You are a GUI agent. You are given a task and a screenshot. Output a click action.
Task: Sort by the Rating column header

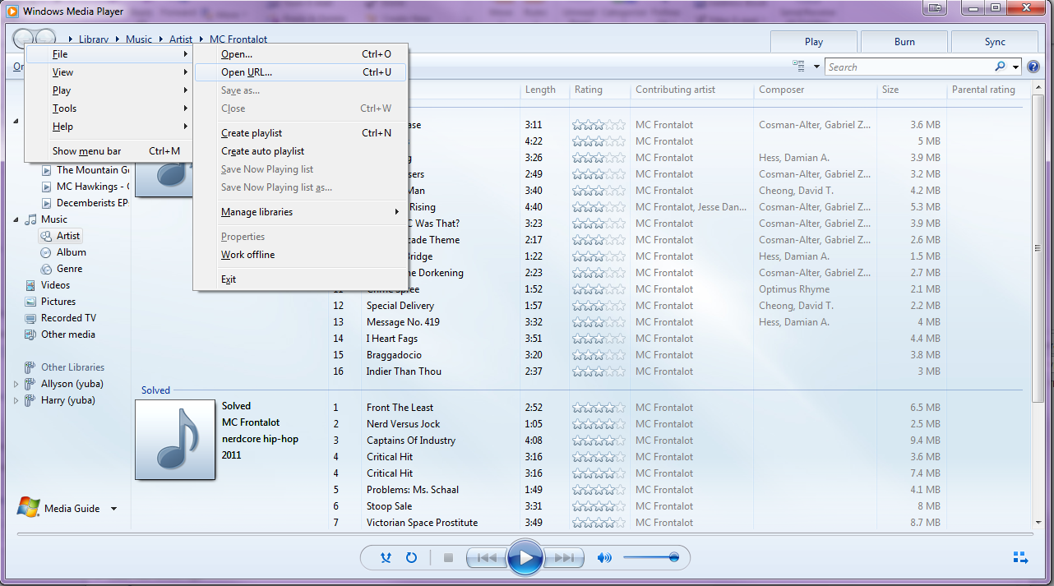599,90
